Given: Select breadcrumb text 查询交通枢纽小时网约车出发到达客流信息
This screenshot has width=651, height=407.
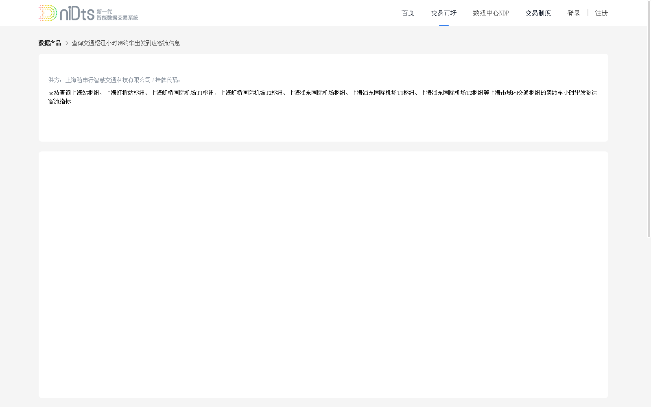Looking at the screenshot, I should 126,43.
